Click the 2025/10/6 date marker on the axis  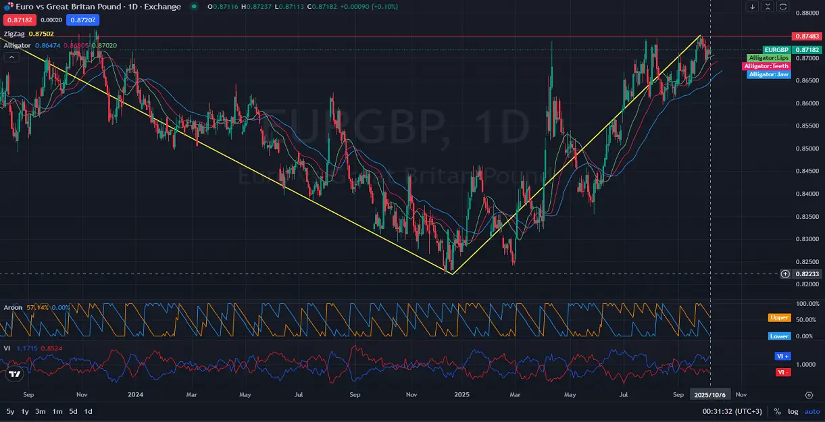coord(711,394)
